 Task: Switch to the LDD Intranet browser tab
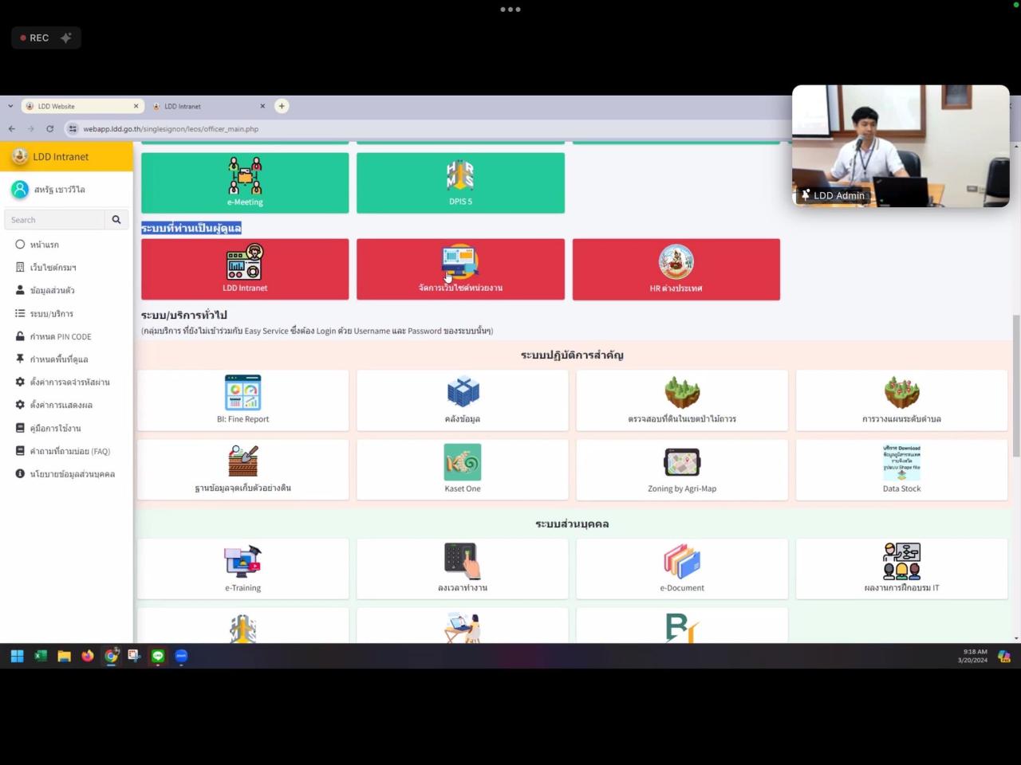[207, 106]
